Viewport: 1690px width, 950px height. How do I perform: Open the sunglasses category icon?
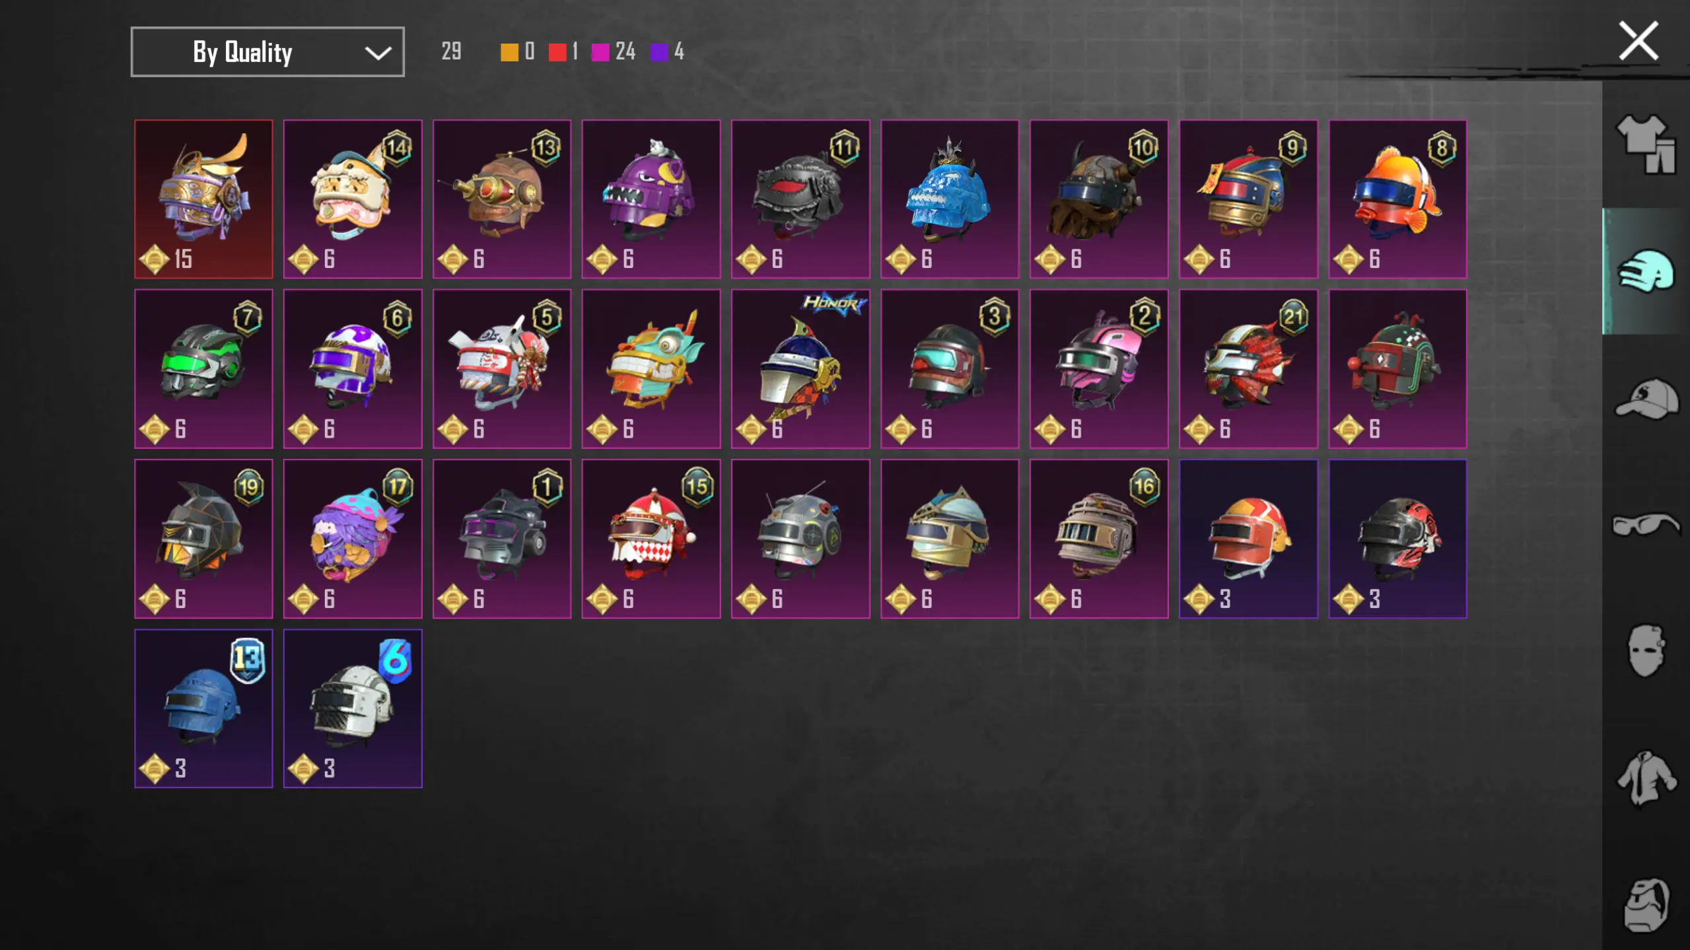(1646, 525)
